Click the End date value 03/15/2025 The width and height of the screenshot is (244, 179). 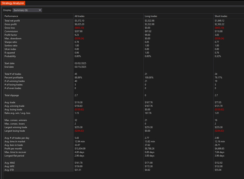click(80, 67)
